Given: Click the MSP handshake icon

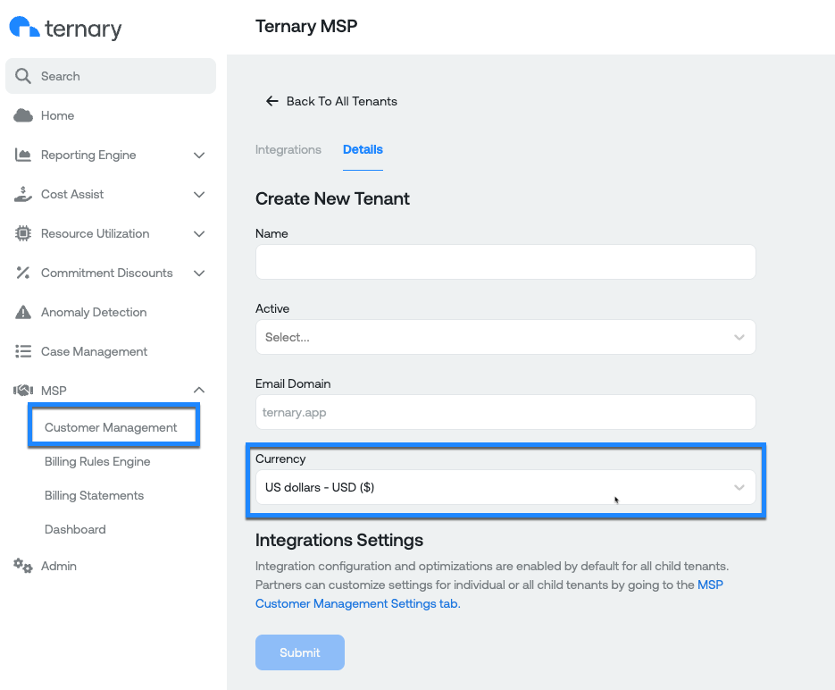Looking at the screenshot, I should coord(23,391).
